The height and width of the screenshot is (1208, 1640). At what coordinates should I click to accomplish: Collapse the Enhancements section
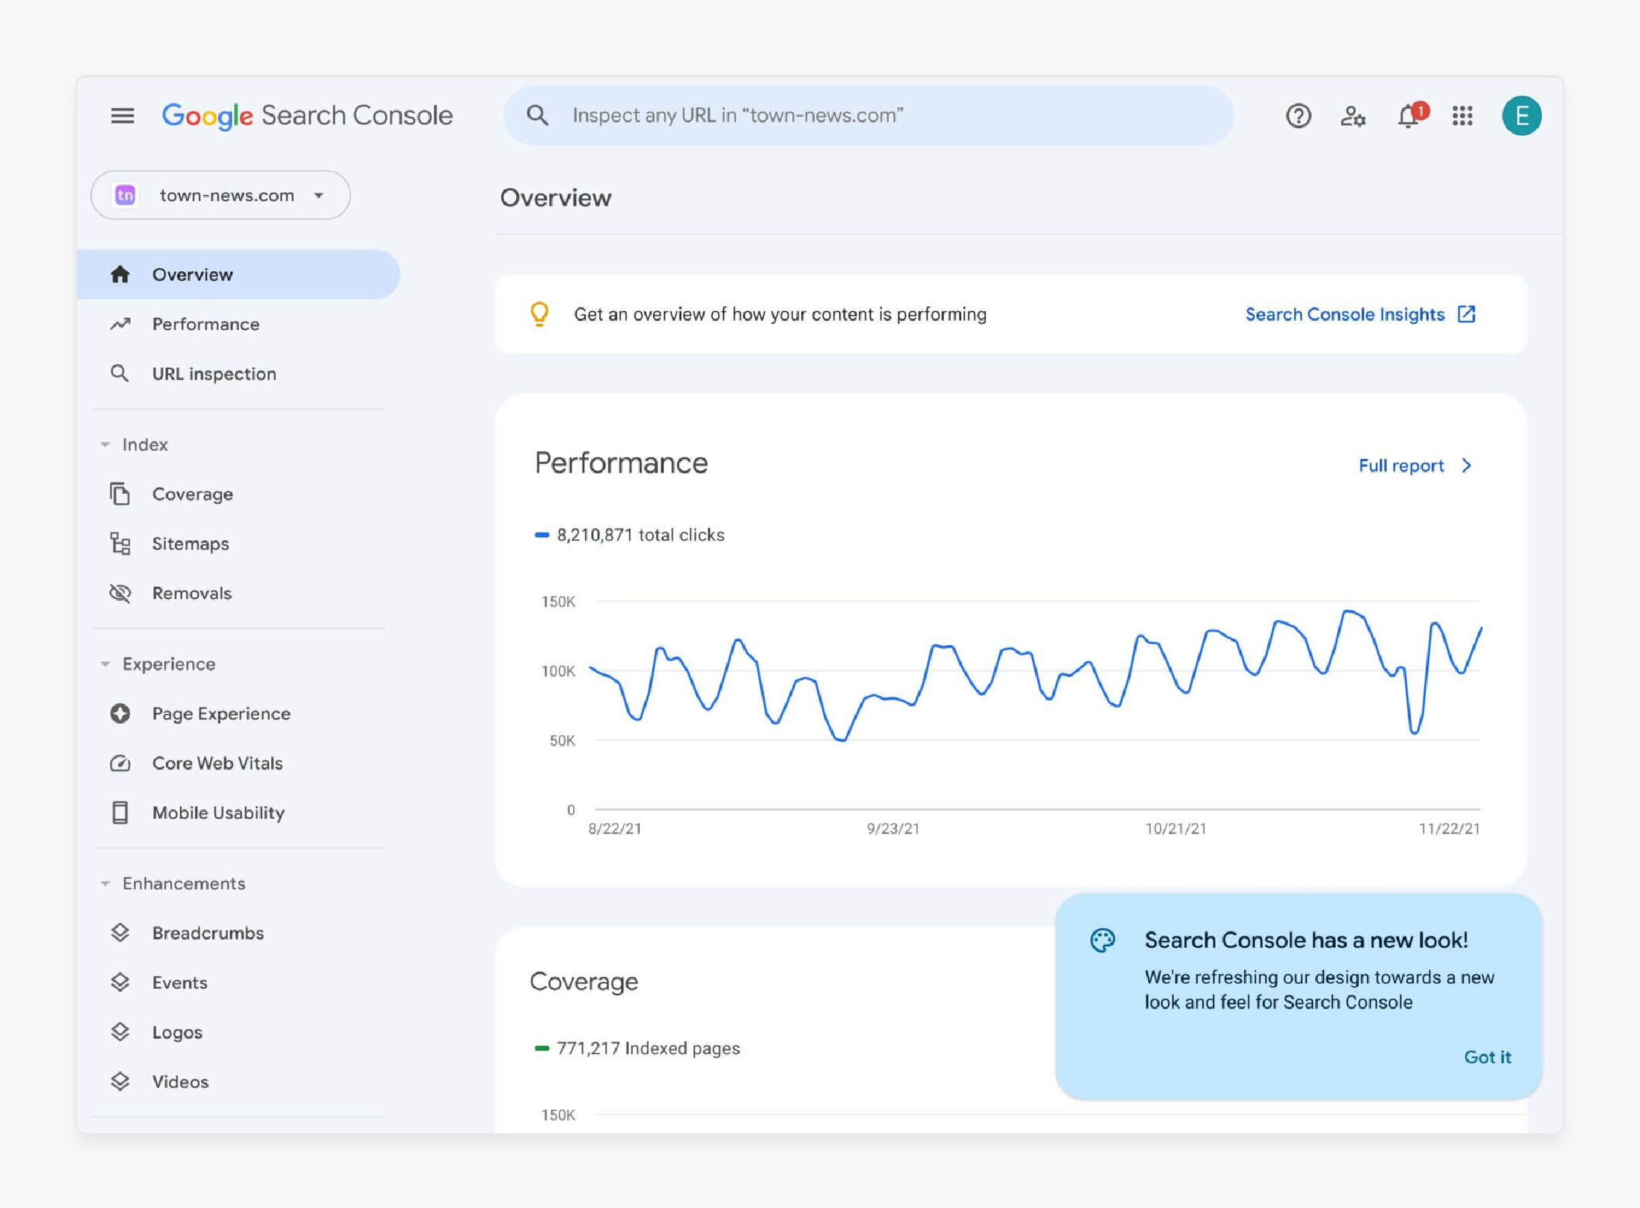(x=105, y=883)
